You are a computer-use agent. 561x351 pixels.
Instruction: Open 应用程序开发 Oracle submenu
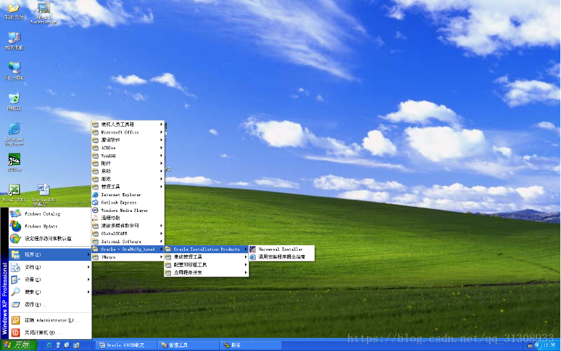point(206,273)
